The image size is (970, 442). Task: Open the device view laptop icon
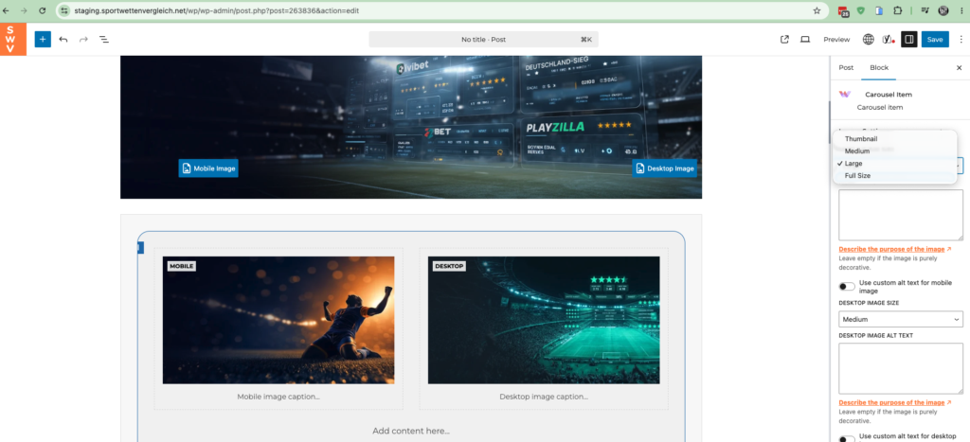pos(805,40)
